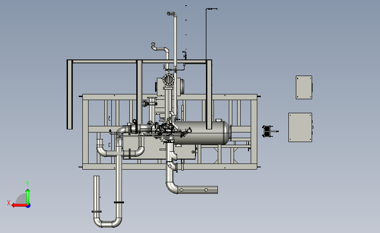Screen dimensions: 380x233
Task: Select the far-left vertical post of the overhead frame
Action: (70, 94)
